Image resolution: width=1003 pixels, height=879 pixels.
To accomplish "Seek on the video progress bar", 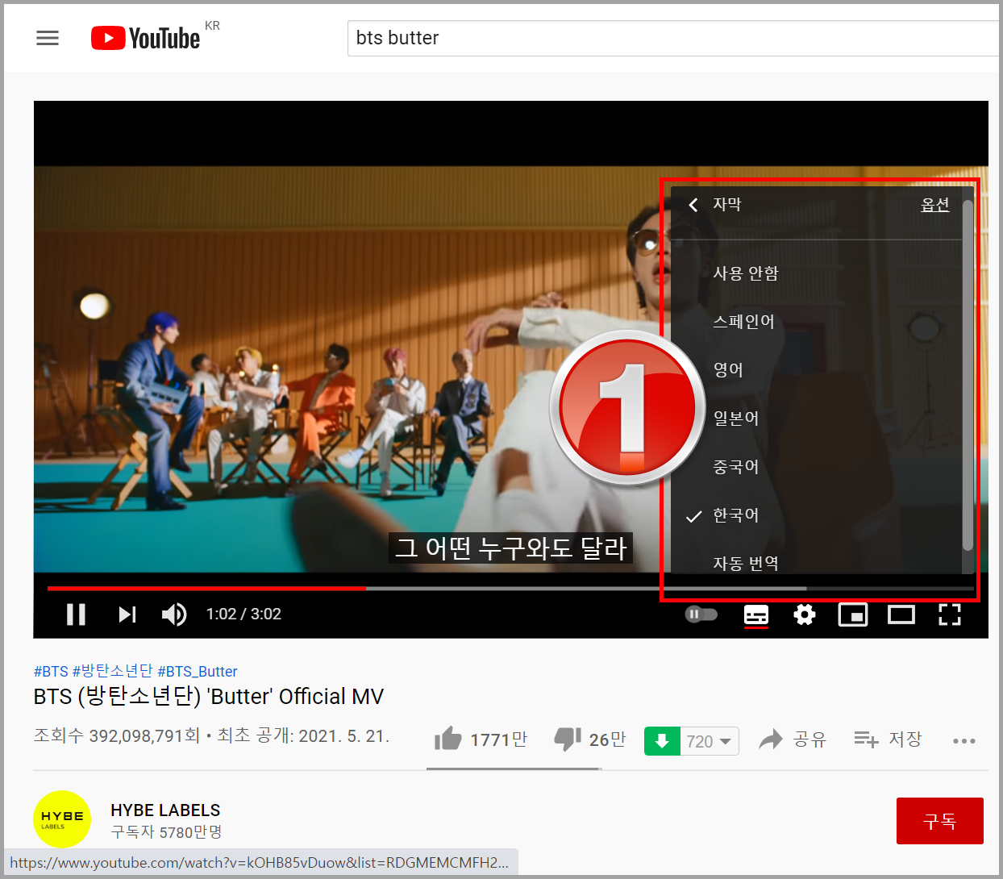I will (x=510, y=589).
